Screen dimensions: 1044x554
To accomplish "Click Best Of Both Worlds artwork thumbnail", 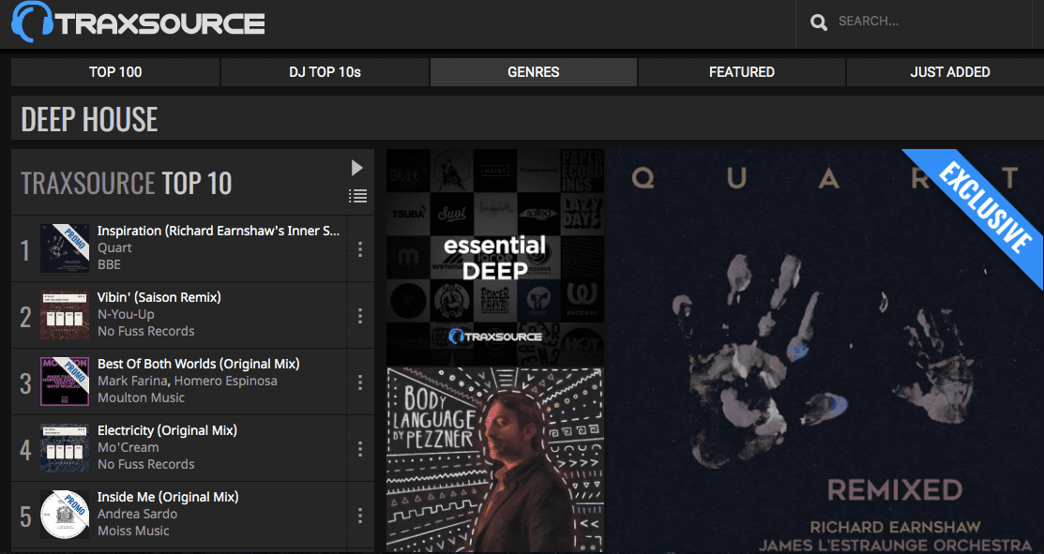I will 65,382.
